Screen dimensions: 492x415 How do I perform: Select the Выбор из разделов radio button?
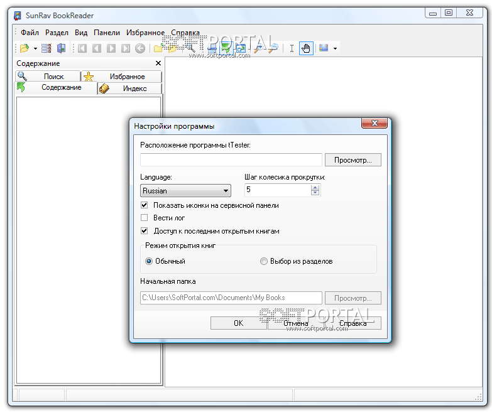pos(264,261)
